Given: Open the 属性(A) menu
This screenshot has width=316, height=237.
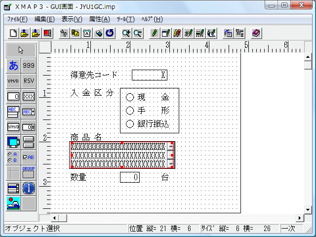Looking at the screenshot, I should [x=99, y=19].
